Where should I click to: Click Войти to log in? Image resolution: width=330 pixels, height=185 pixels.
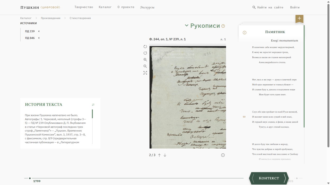click(295, 7)
